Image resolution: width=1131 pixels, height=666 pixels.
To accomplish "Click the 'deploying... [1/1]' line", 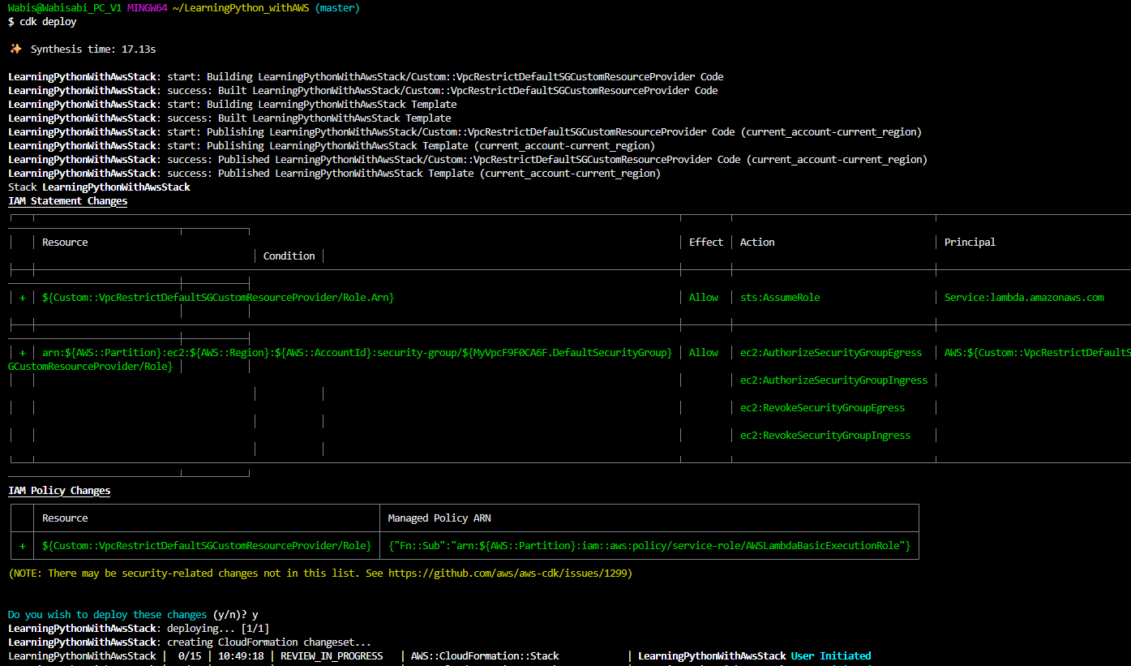I will click(139, 629).
